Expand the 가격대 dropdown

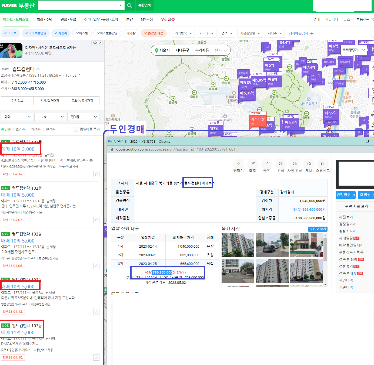tap(207, 33)
